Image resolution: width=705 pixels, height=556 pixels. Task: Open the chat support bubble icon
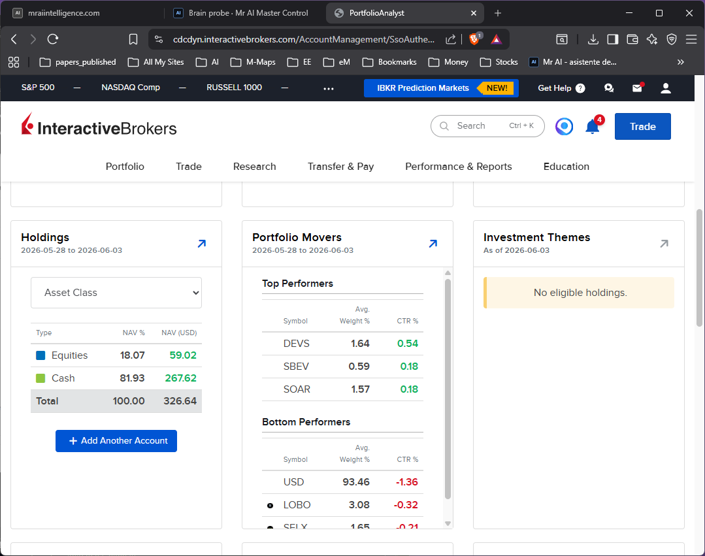tap(609, 88)
